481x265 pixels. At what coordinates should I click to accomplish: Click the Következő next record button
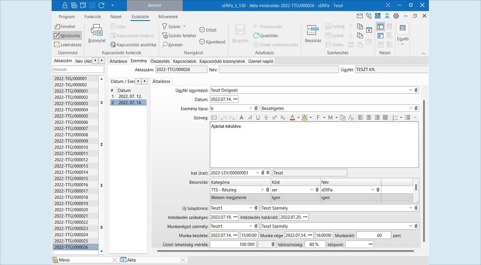point(210,42)
